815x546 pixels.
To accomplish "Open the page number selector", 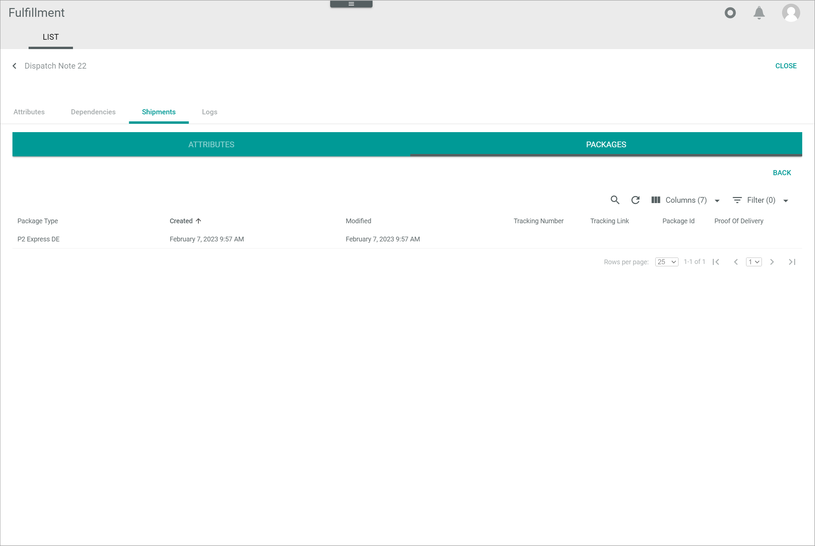I will click(753, 262).
